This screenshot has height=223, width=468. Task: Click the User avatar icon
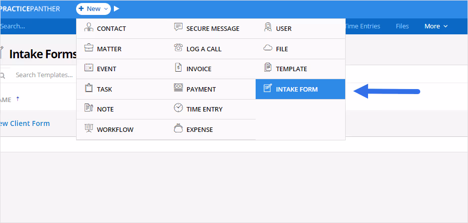pos(268,27)
